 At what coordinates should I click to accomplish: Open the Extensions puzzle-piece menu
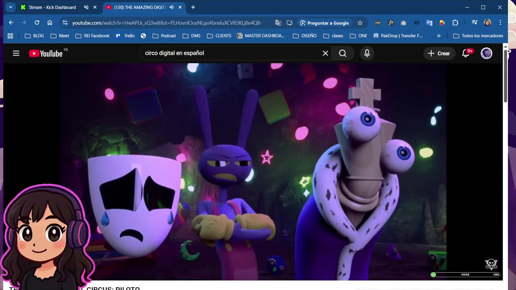coord(455,23)
